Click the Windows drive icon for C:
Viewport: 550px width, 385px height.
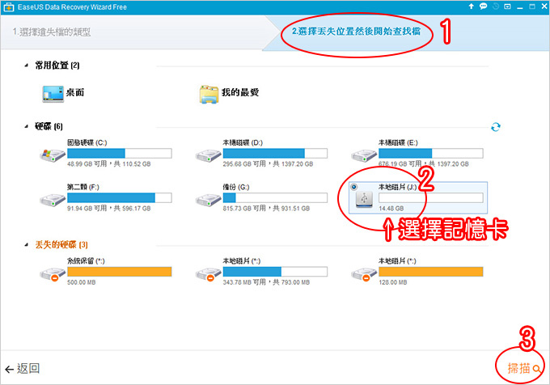pyautogui.click(x=53, y=155)
